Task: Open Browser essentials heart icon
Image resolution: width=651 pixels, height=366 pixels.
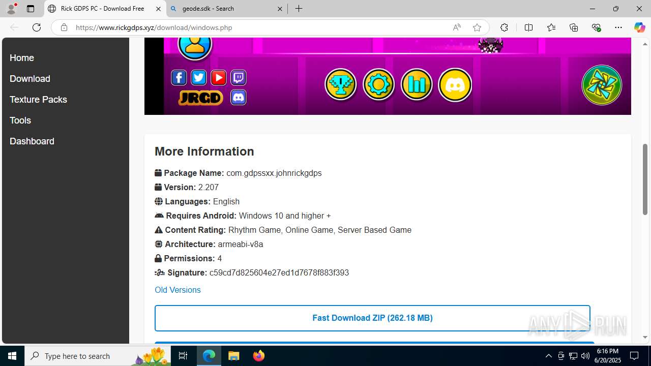Action: point(596,27)
